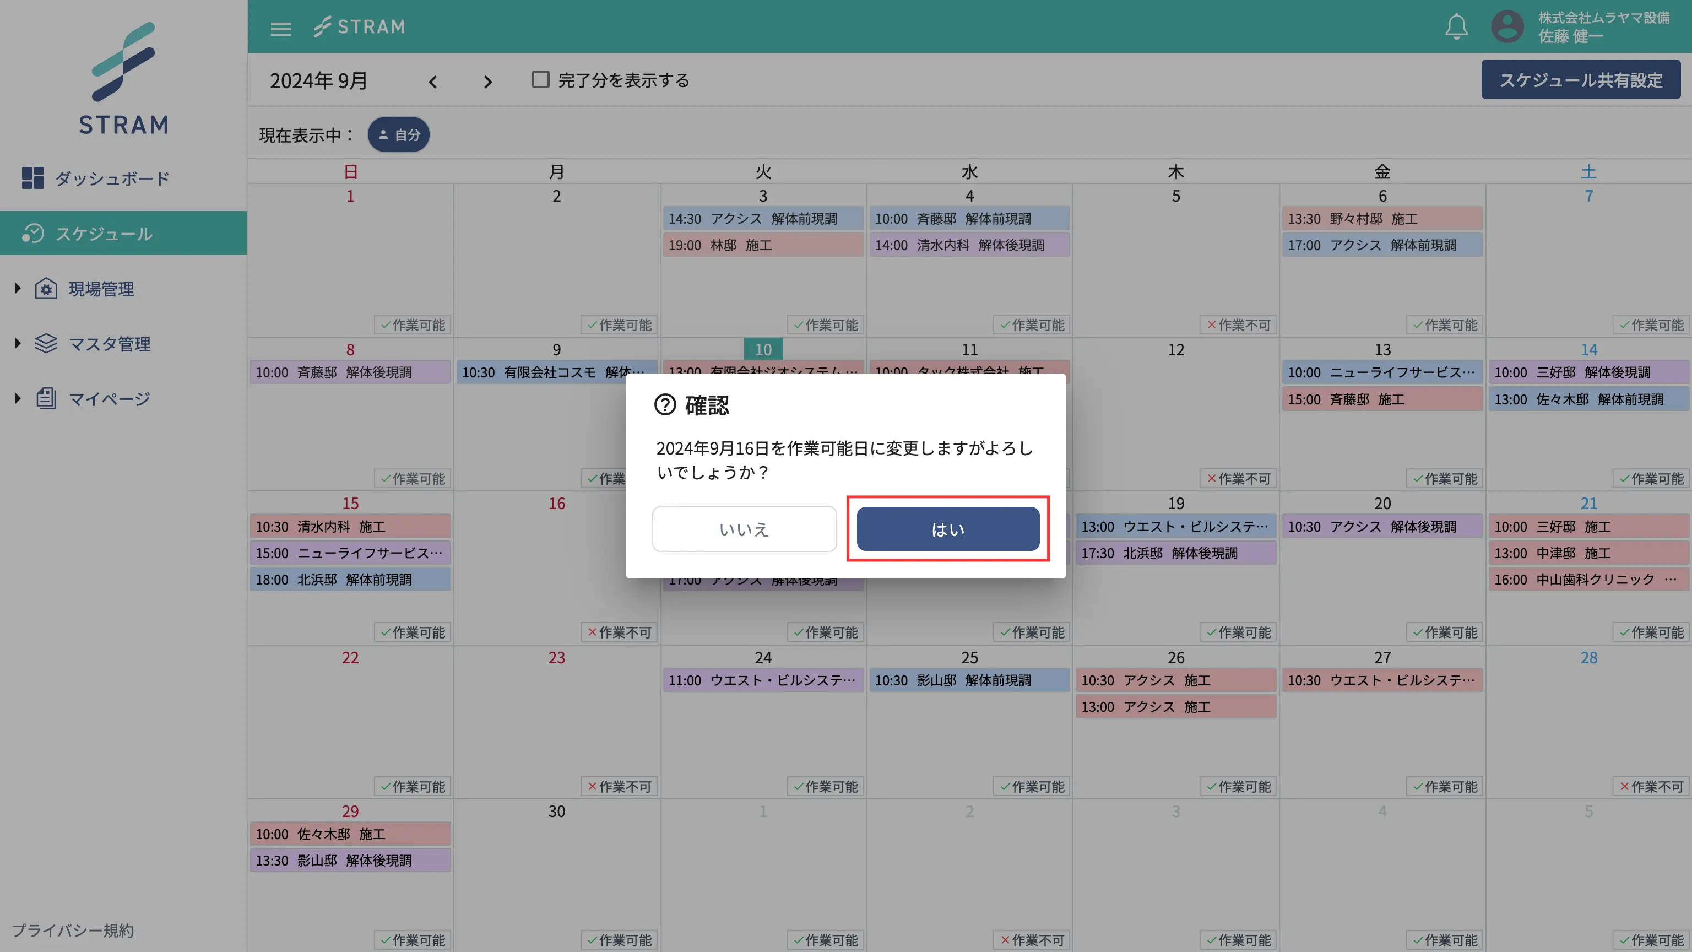Click the notification bell icon
1692x952 pixels.
coord(1456,27)
